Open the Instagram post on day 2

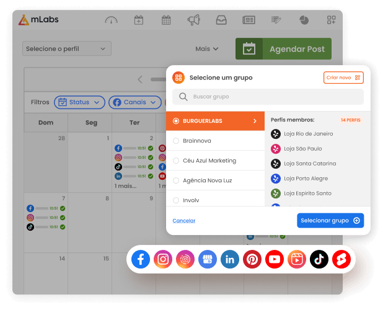[134, 157]
